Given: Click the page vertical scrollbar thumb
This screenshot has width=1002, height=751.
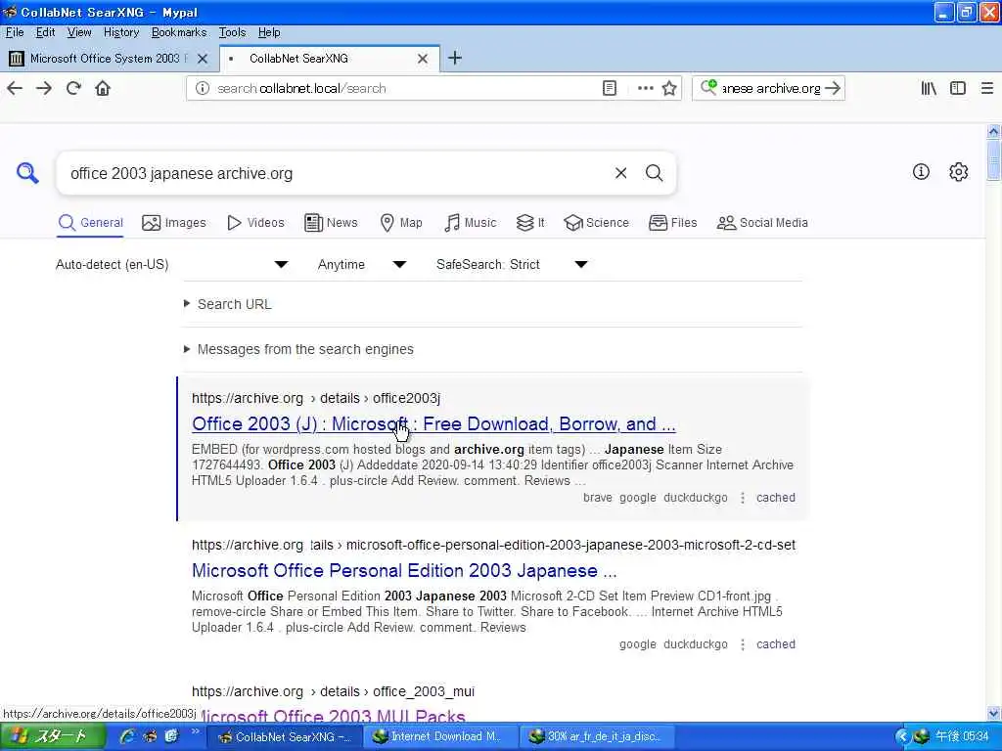Looking at the screenshot, I should (x=993, y=159).
